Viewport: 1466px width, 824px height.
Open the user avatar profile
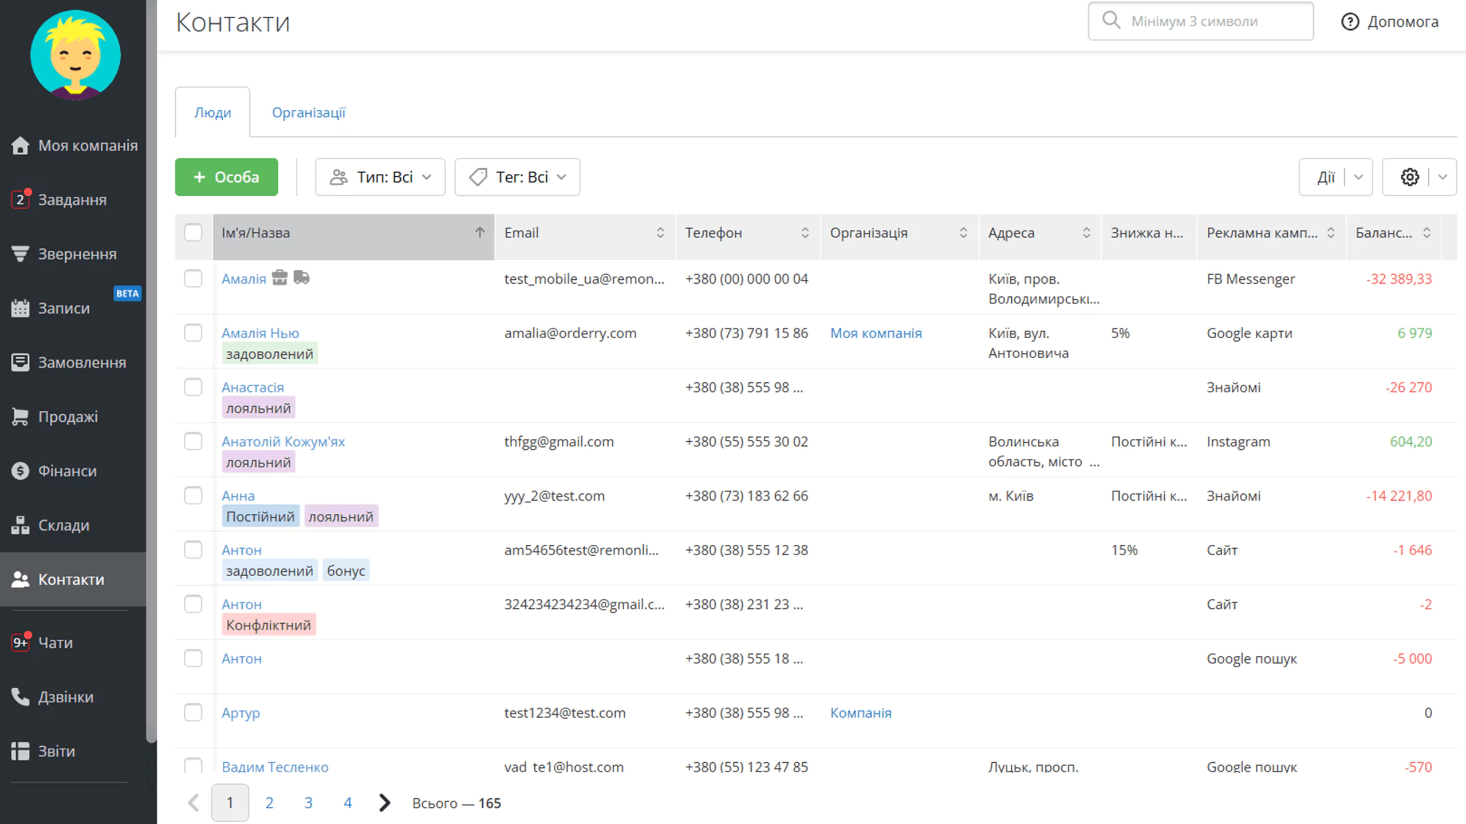click(75, 55)
